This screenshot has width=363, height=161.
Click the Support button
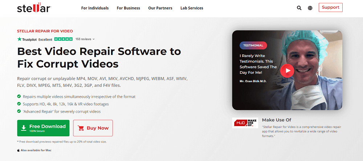click(x=330, y=8)
